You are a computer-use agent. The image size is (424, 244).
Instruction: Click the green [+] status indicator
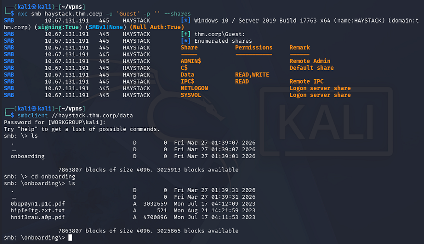185,34
